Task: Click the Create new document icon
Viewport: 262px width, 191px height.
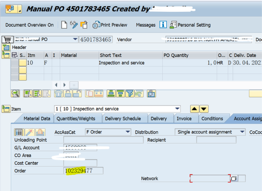Action: 64,25
